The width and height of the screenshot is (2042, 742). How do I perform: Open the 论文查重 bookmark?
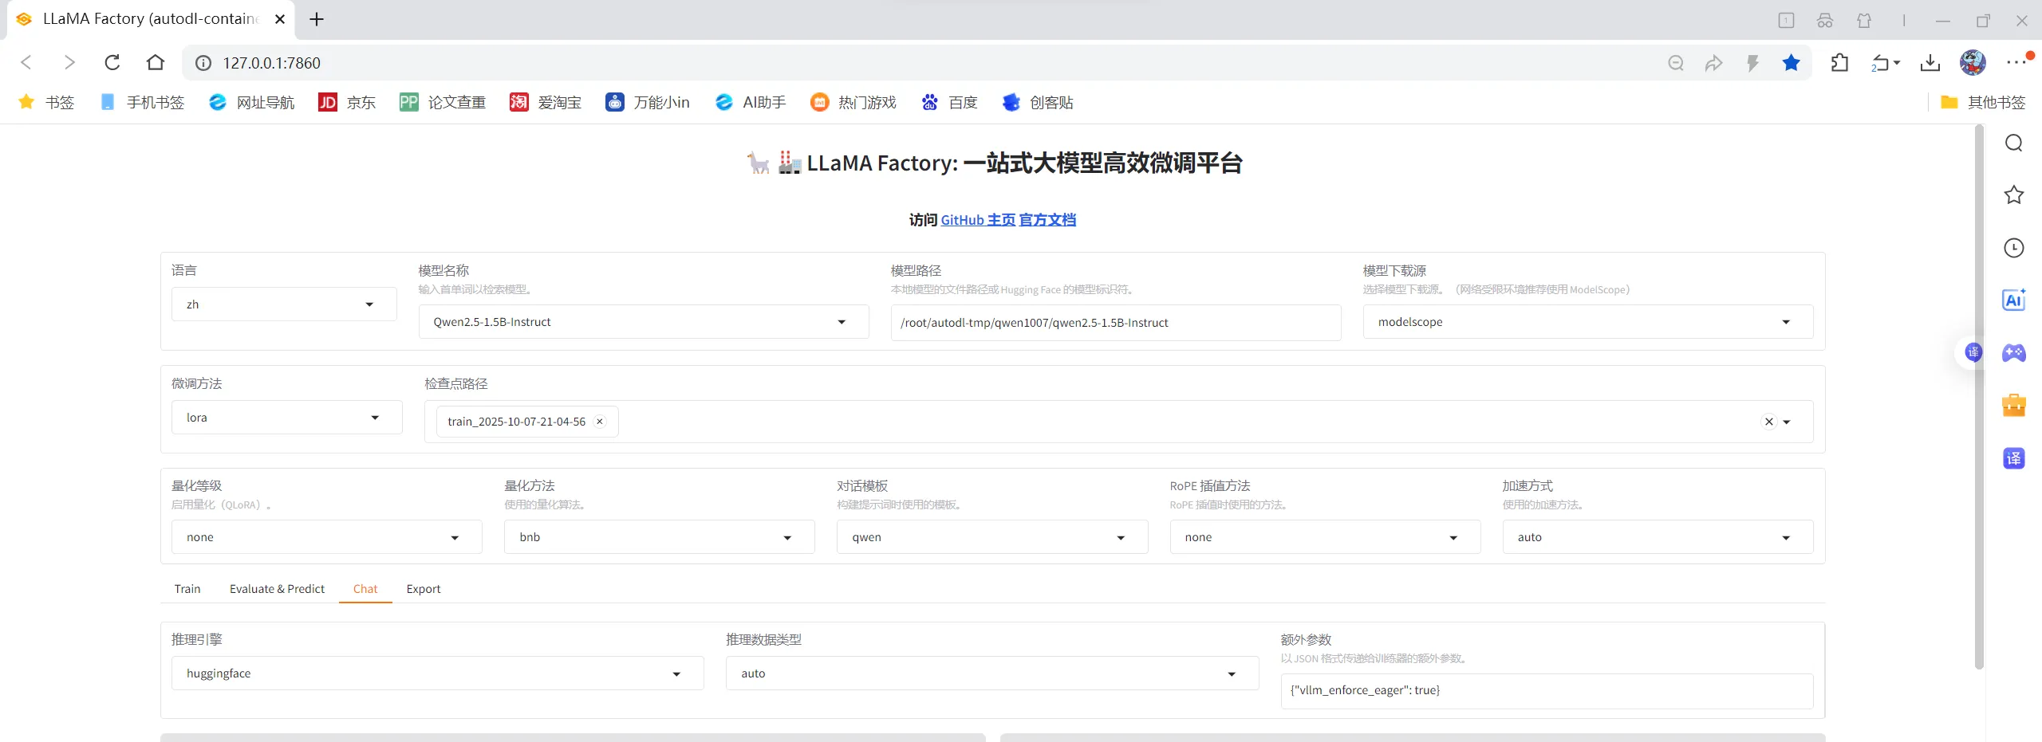443,102
